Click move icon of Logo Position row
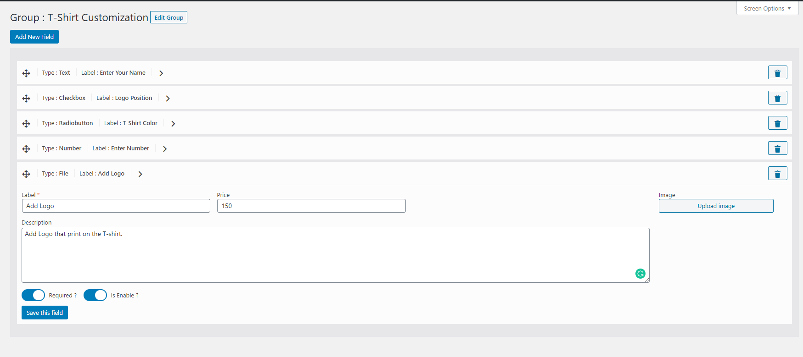This screenshot has height=357, width=803. [26, 99]
